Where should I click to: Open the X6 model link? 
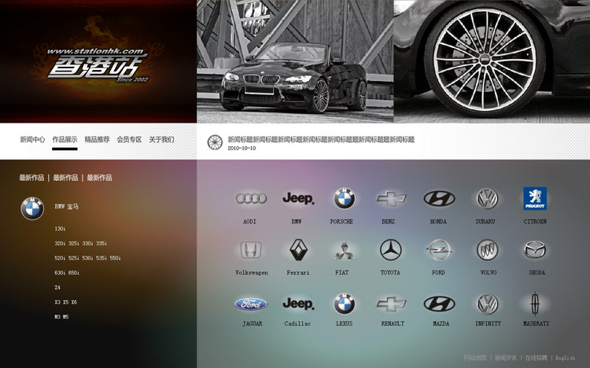point(74,302)
